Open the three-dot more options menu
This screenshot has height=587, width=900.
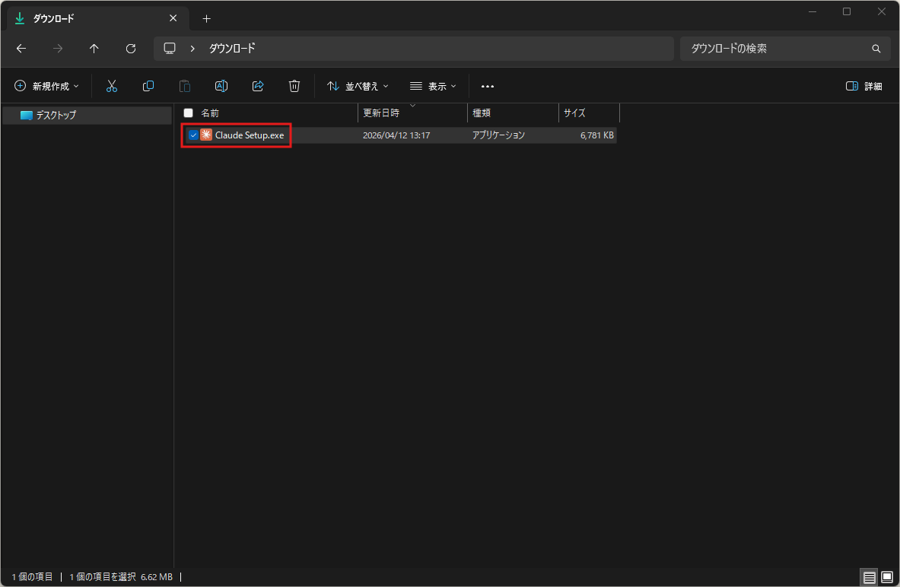488,87
